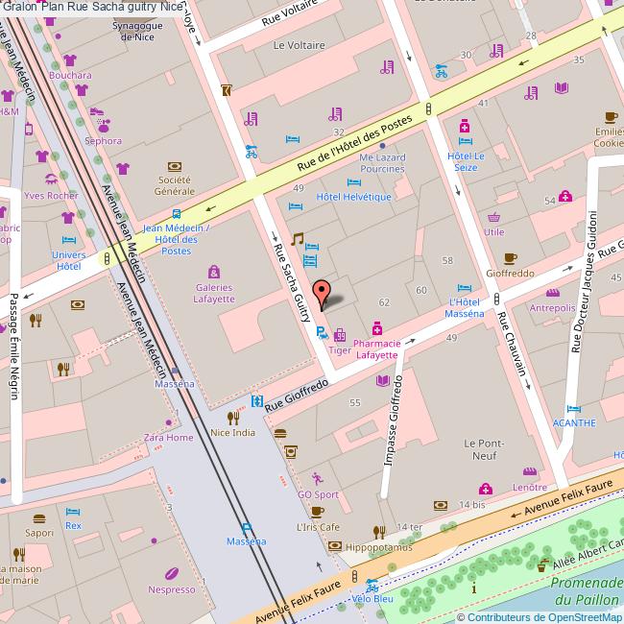Viewport: 624px width, 624px height.
Task: Select the Hippopotamus restaurant fork icon
Action: point(380,531)
